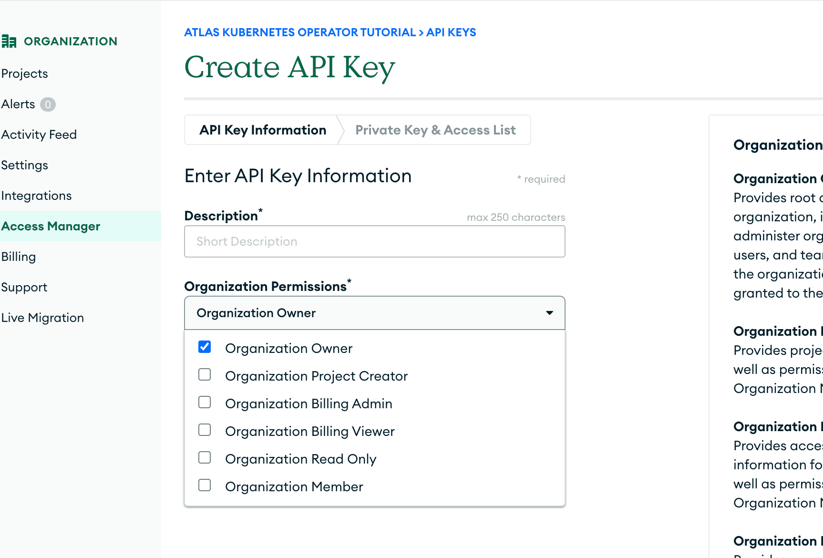This screenshot has width=823, height=558.
Task: Open the Support page
Action: 24,287
